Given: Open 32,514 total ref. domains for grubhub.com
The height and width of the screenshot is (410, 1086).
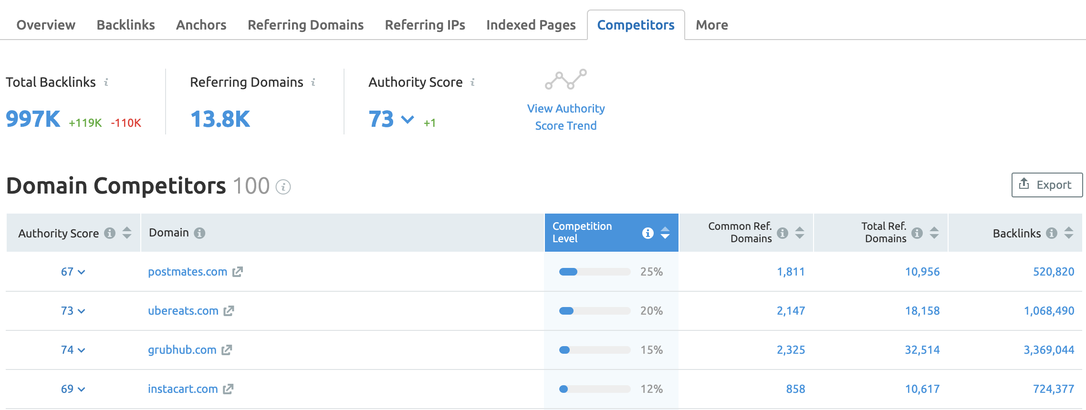Looking at the screenshot, I should click(x=922, y=350).
